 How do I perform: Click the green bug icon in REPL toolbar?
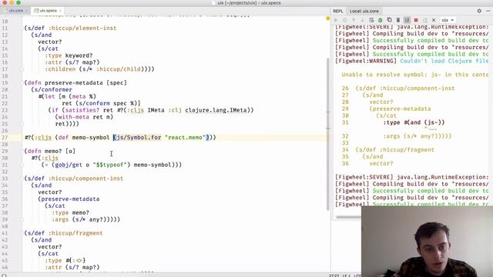[x=380, y=20]
